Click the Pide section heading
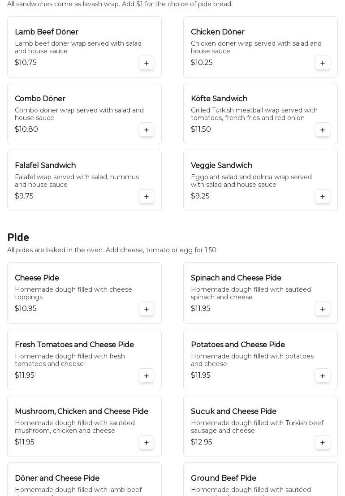 pyautogui.click(x=18, y=237)
